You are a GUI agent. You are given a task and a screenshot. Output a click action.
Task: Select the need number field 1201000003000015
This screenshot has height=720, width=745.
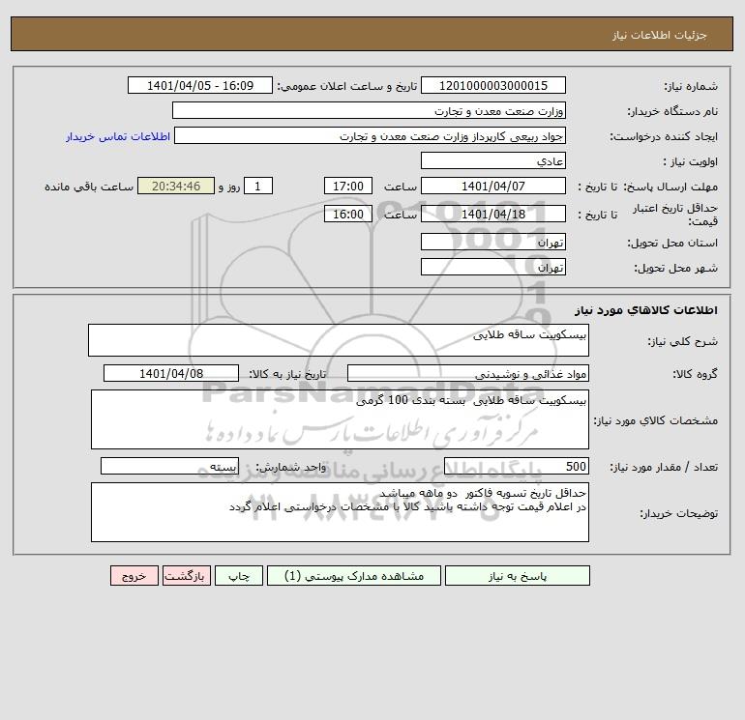(493, 85)
